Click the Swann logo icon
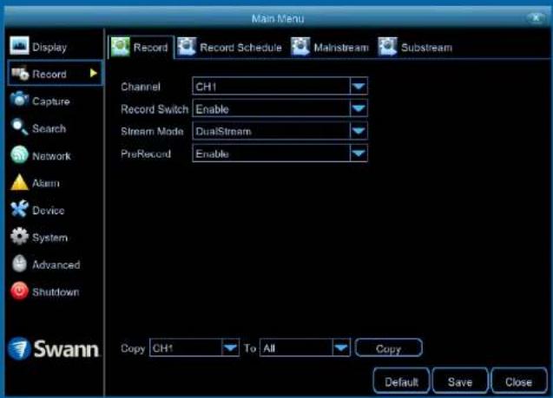553x398 pixels. pos(19,349)
